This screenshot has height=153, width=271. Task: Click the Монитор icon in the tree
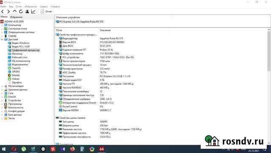pos(9,54)
